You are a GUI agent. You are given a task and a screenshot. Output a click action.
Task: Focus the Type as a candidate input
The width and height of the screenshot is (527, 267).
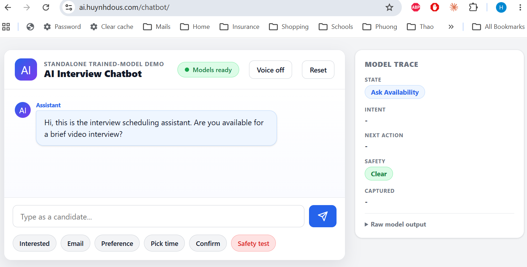[158, 216]
